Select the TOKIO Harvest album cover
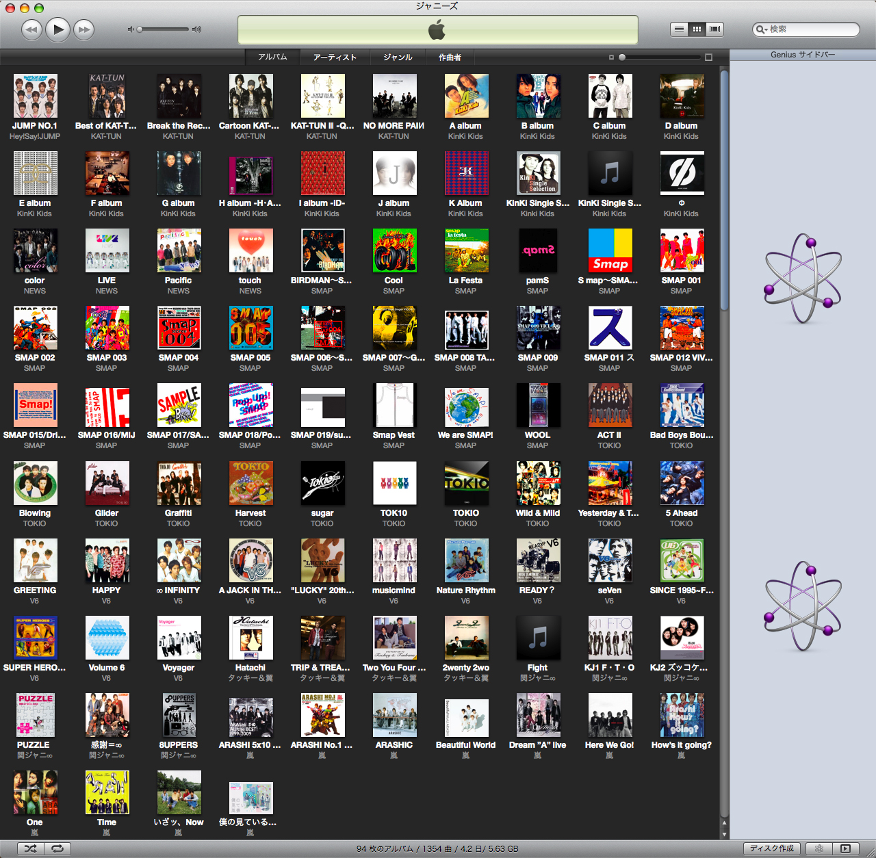The width and height of the screenshot is (876, 858). point(250,483)
